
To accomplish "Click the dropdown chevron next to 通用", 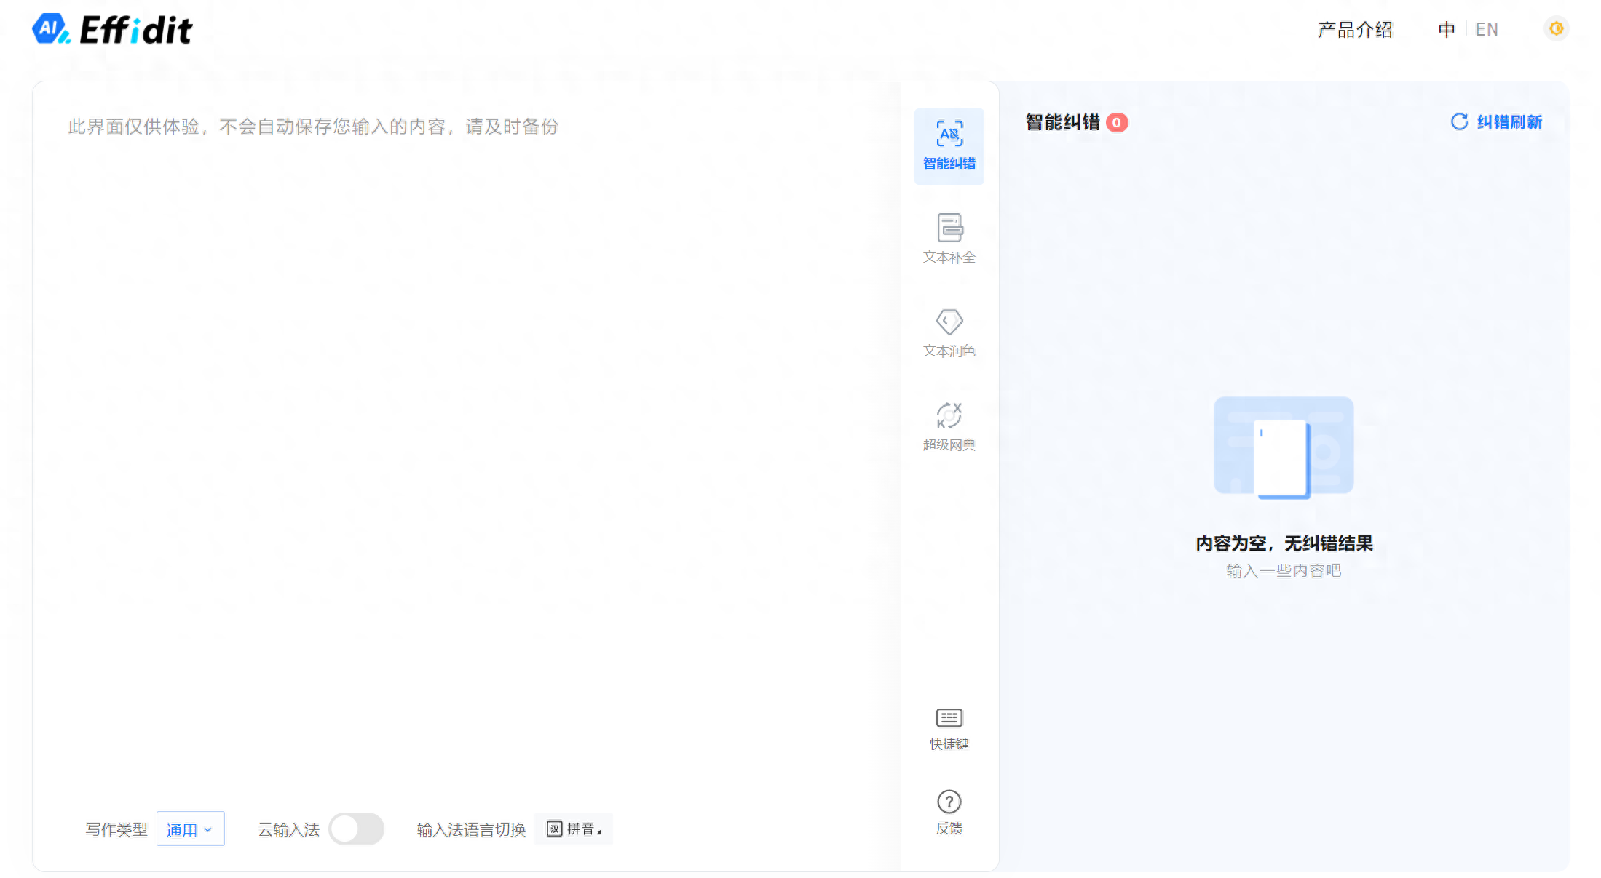I will click(x=208, y=829).
